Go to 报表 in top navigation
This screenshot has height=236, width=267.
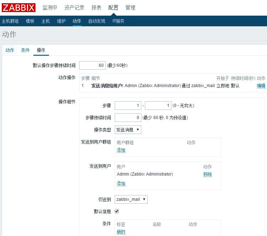96,7
